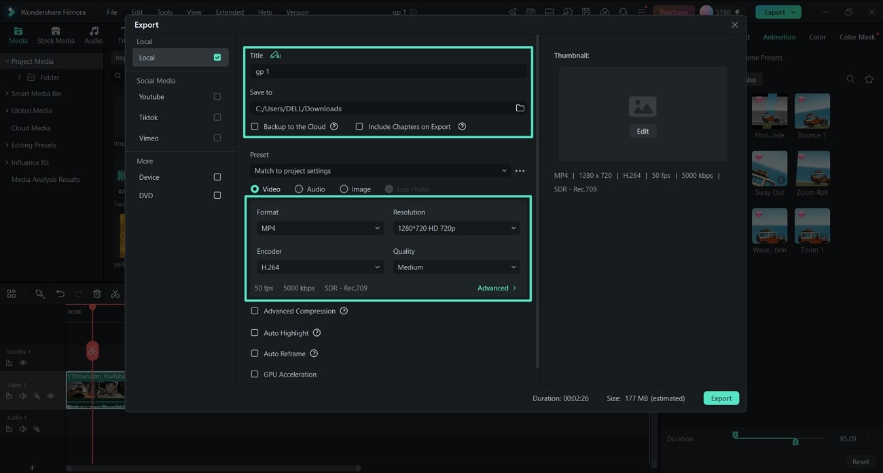Enable Auto Highlight

(255, 333)
